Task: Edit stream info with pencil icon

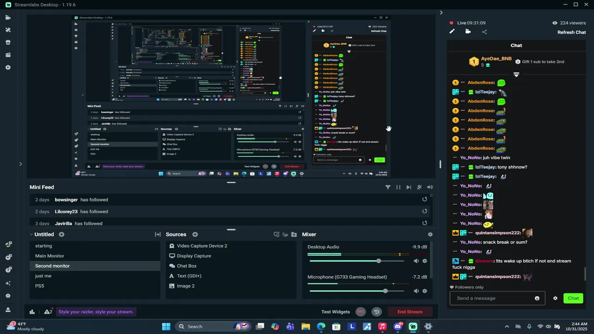Action: 452,32
